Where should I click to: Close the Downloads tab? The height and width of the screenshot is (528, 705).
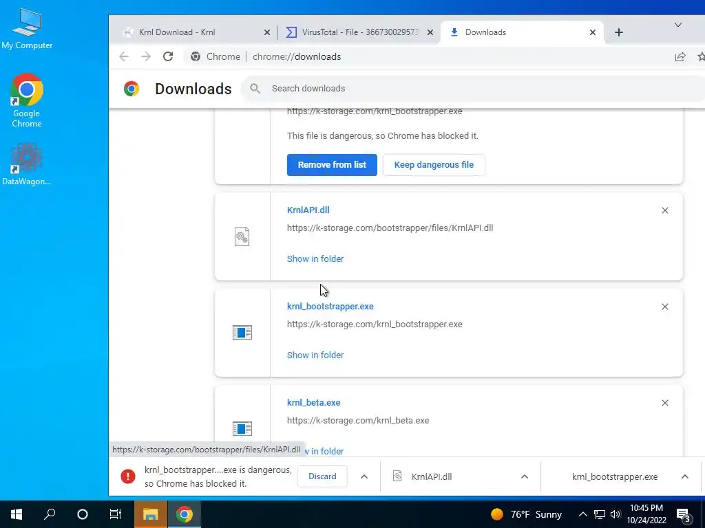[593, 32]
